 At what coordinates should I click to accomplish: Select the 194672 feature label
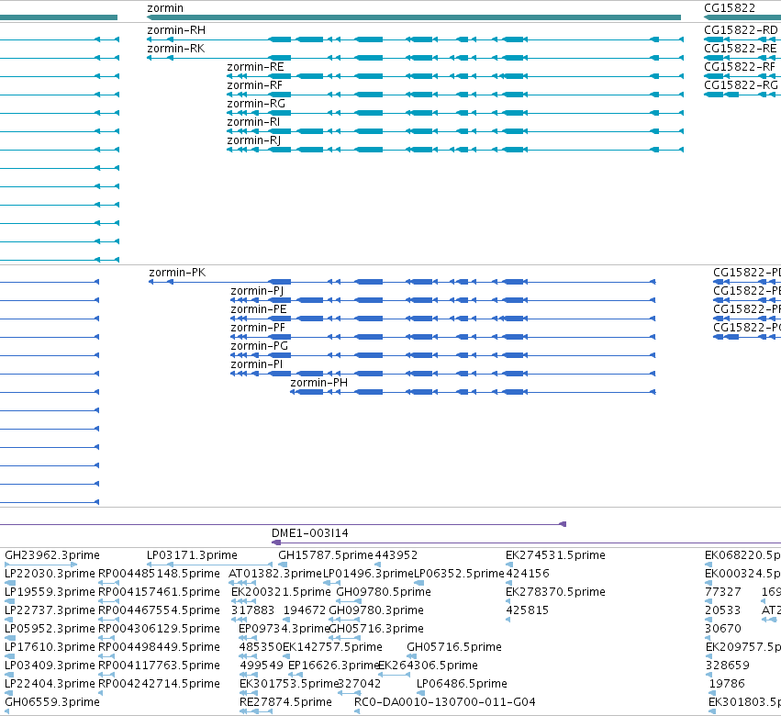(x=305, y=610)
